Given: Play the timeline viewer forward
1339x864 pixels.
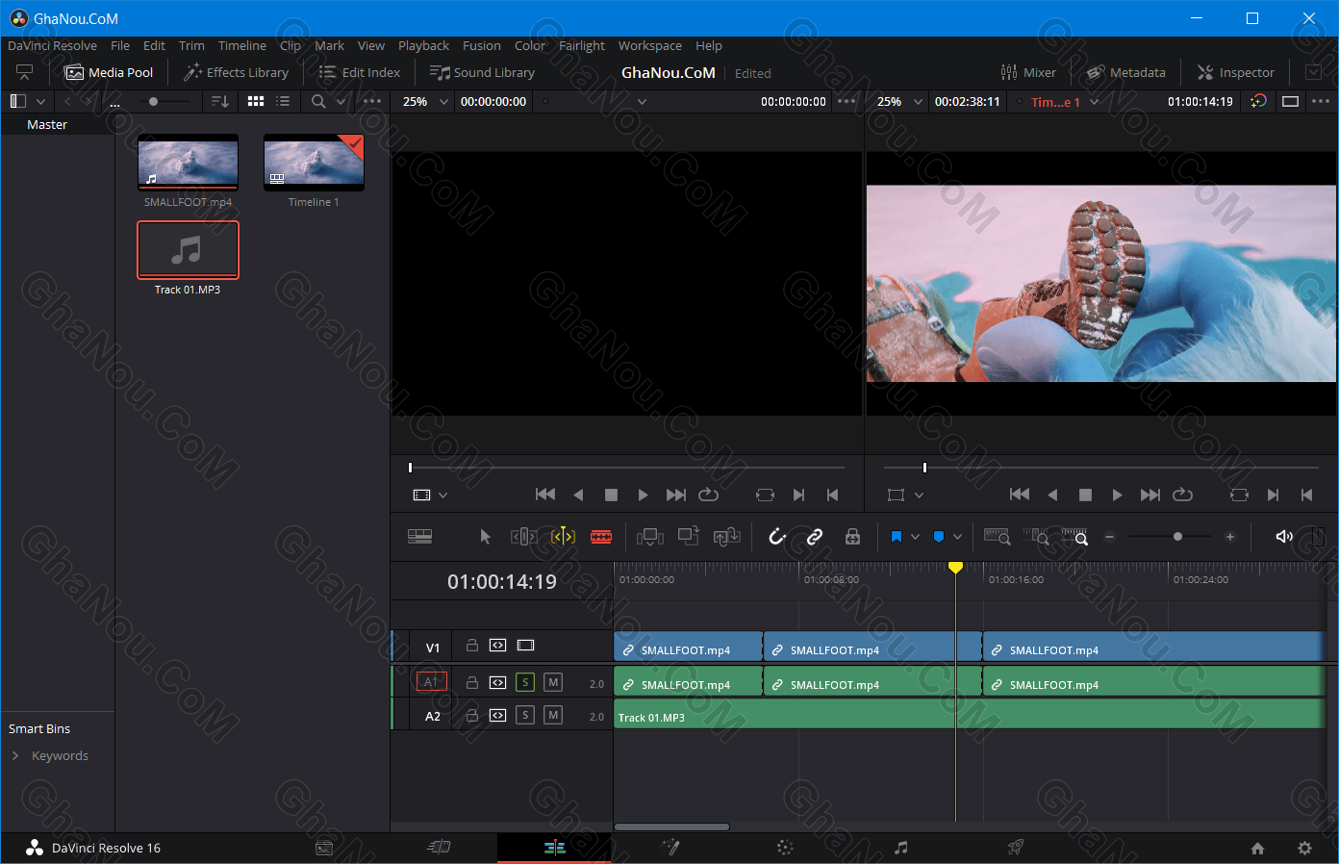Looking at the screenshot, I should click(x=1117, y=495).
